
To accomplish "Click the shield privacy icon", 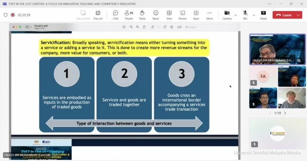I will (5, 15).
